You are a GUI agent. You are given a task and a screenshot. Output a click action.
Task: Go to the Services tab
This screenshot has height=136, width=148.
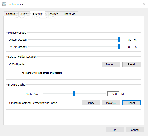pyautogui.click(x=53, y=14)
